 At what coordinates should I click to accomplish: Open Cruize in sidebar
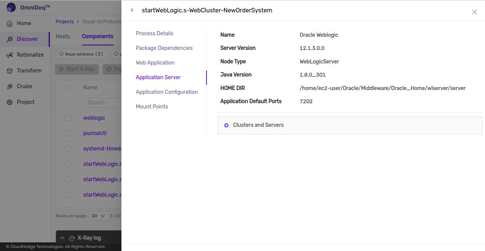tap(25, 86)
